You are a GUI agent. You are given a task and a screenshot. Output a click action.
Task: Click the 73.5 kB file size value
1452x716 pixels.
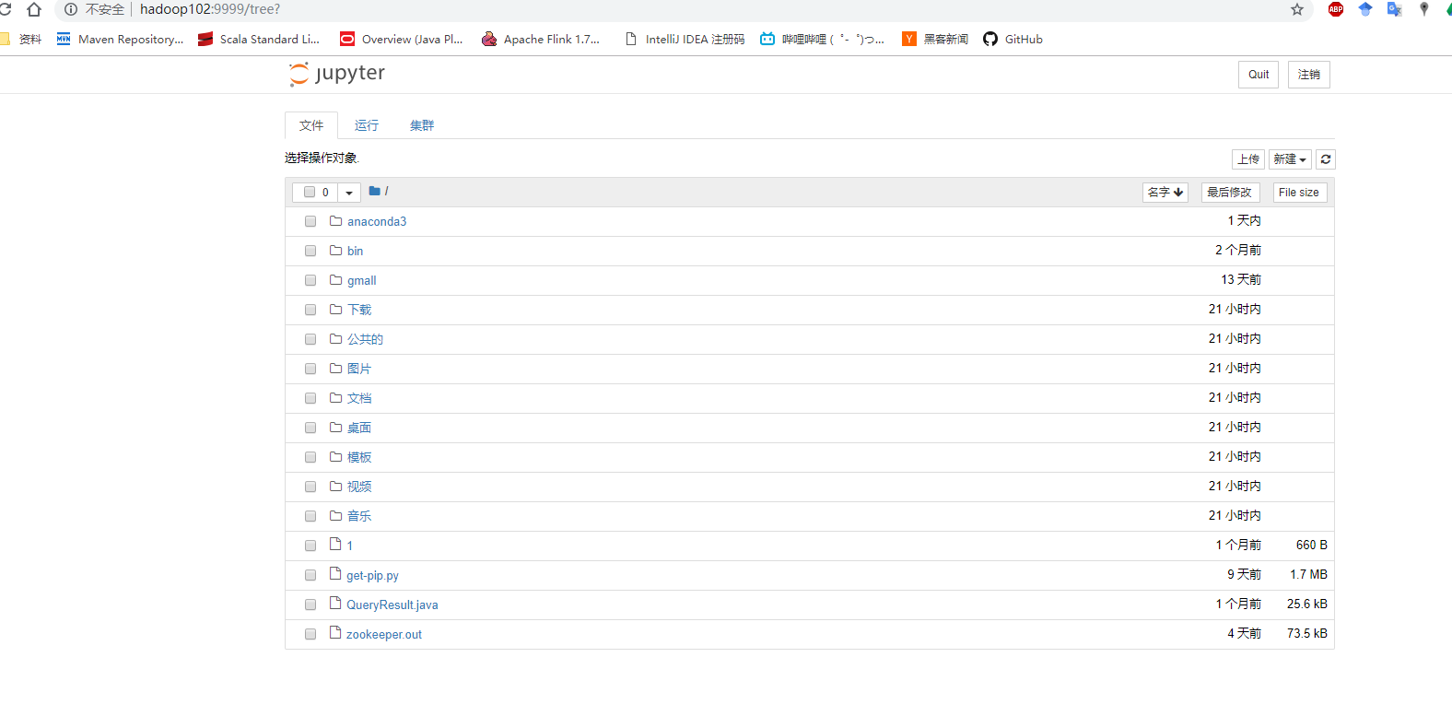click(x=1307, y=633)
